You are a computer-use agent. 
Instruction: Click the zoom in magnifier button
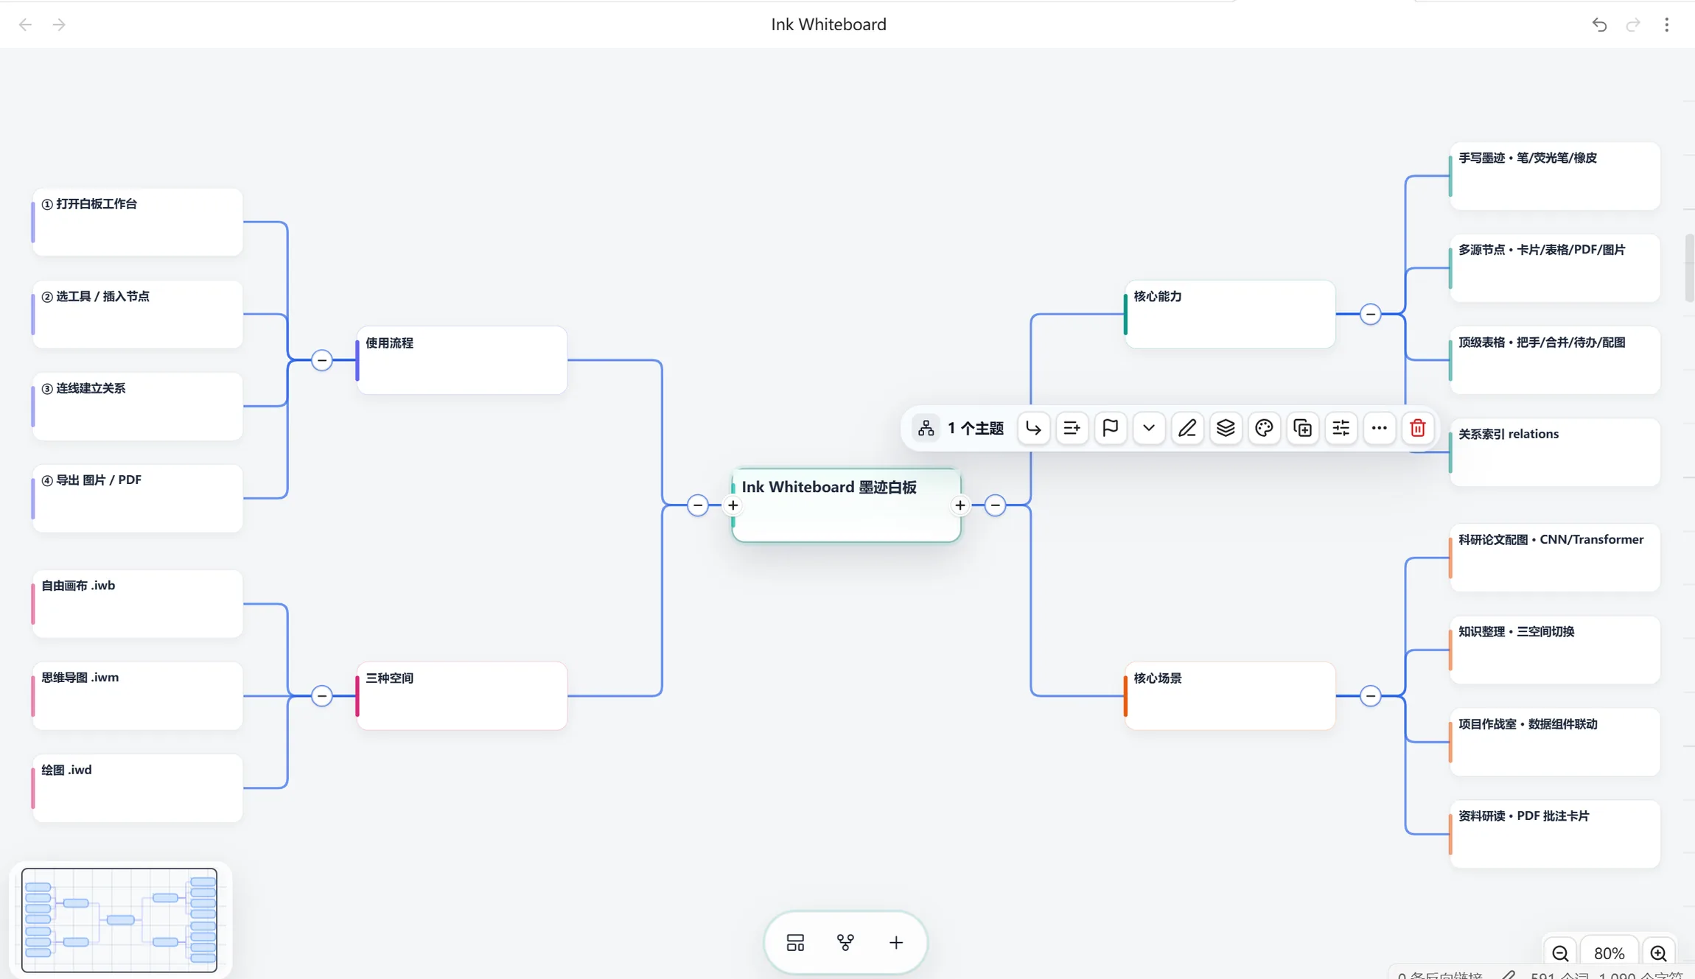coord(1658,953)
